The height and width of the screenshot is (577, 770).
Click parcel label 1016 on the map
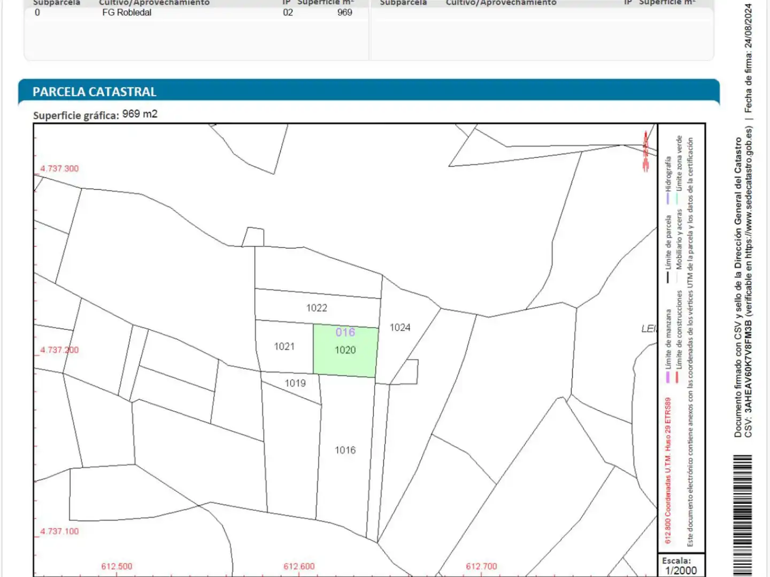point(345,450)
